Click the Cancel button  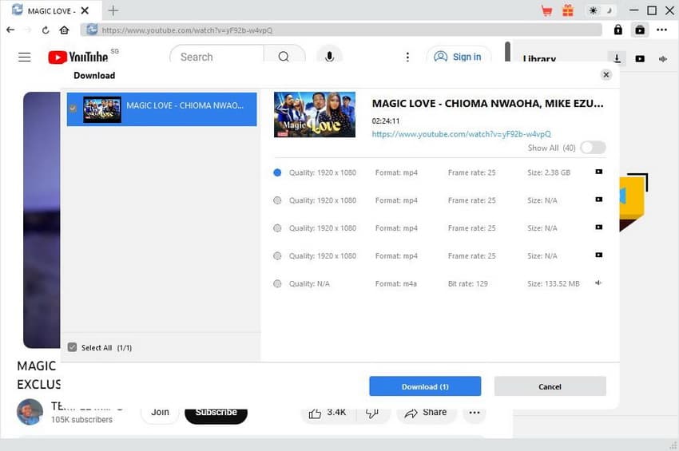(x=550, y=386)
